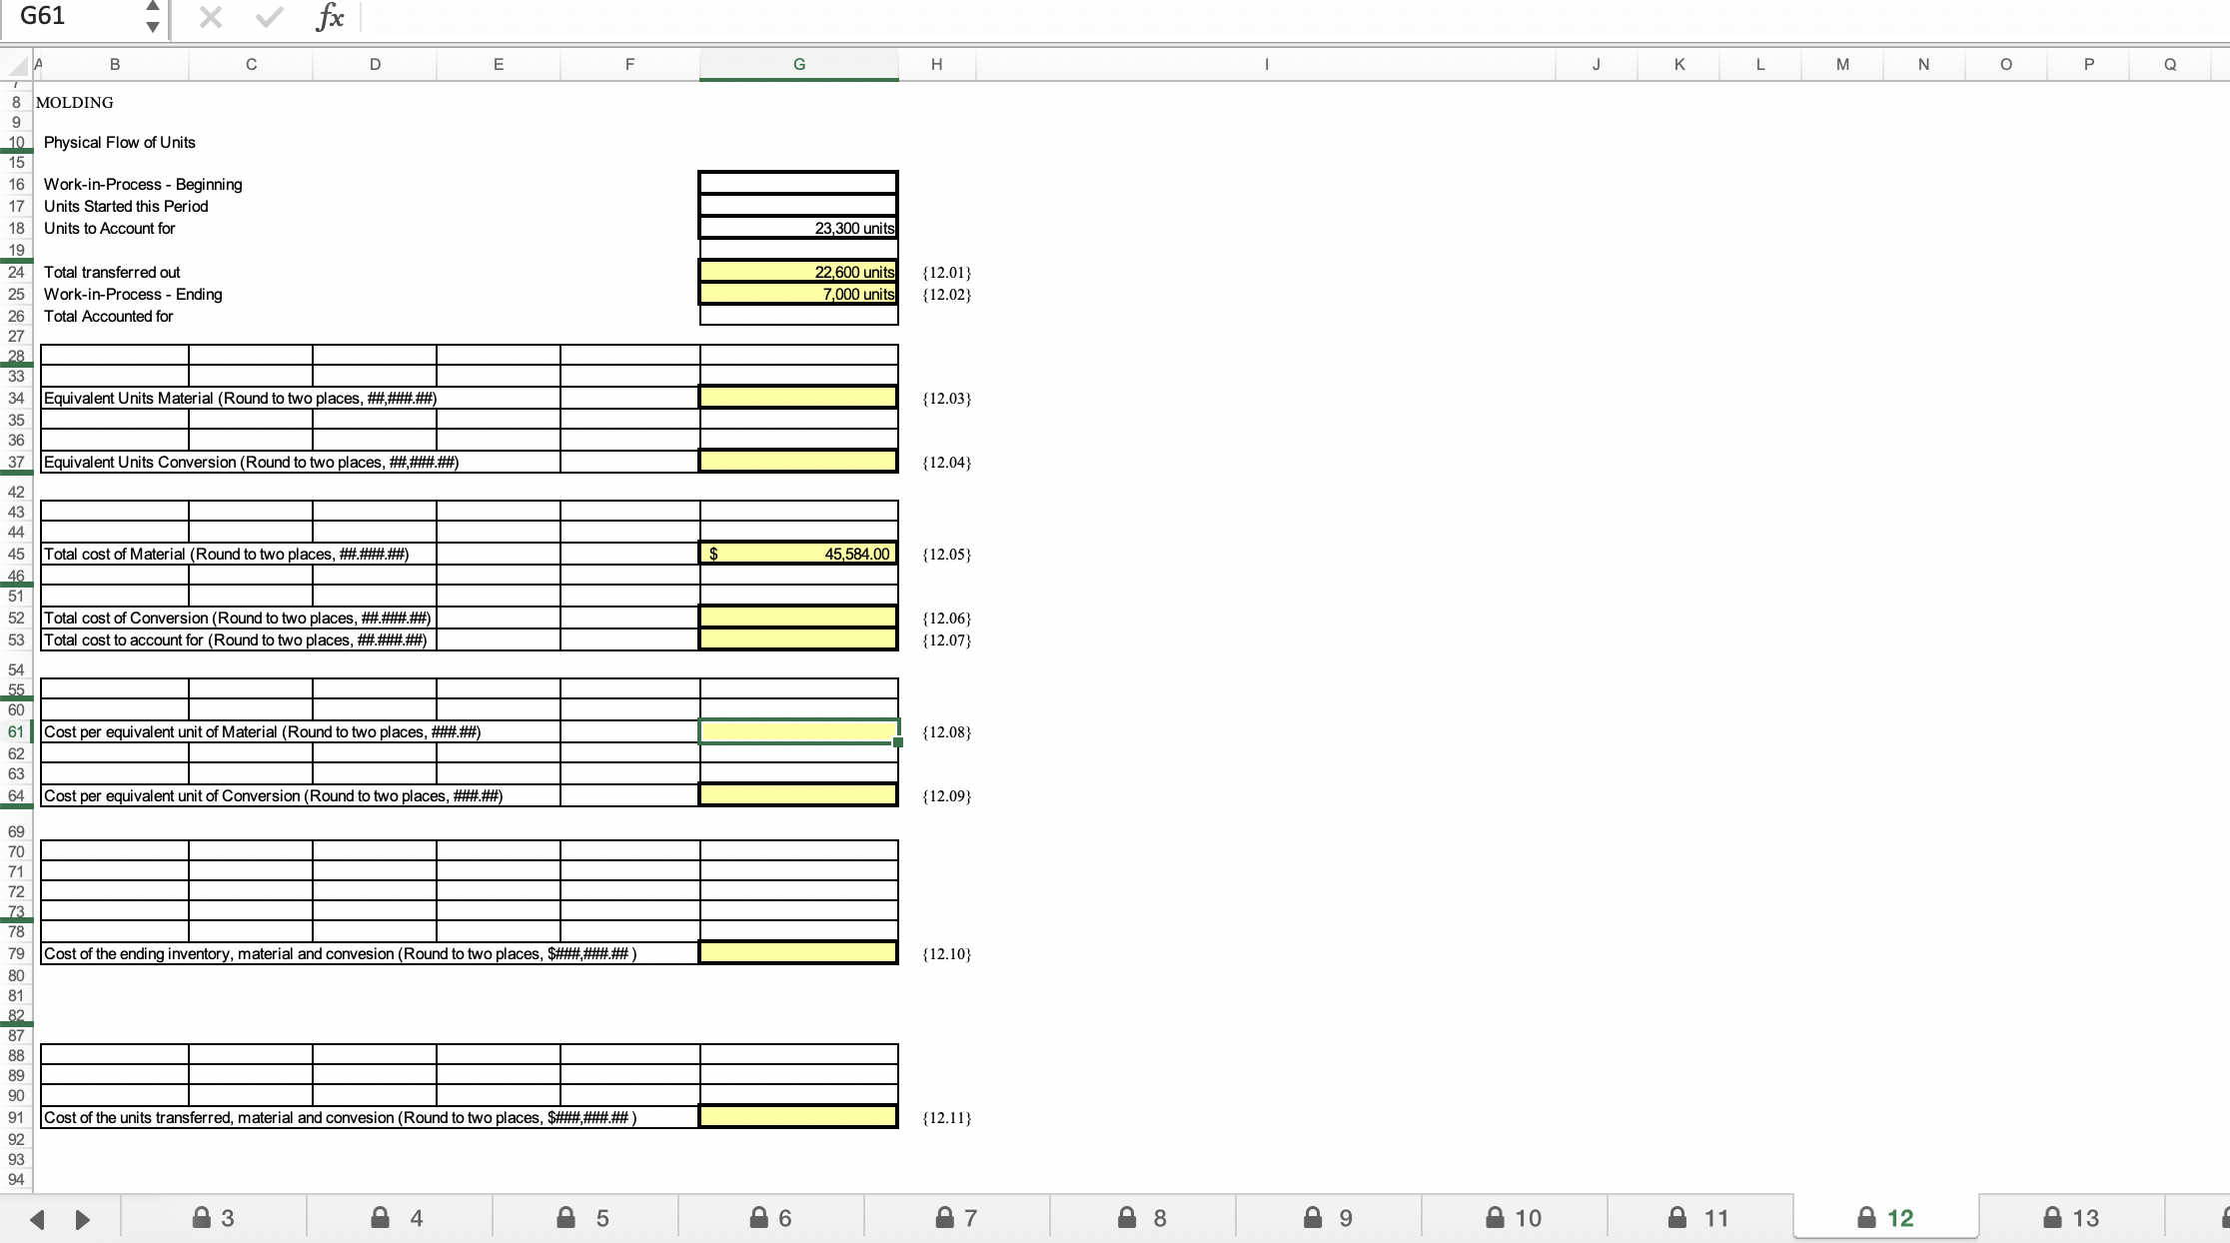Click yellow Total cost of Conversion cell
Image resolution: width=2230 pixels, height=1243 pixels.
point(798,618)
